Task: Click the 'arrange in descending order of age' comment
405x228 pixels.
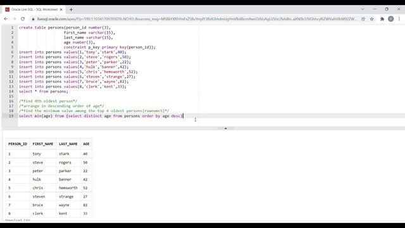Action: tap(61, 106)
